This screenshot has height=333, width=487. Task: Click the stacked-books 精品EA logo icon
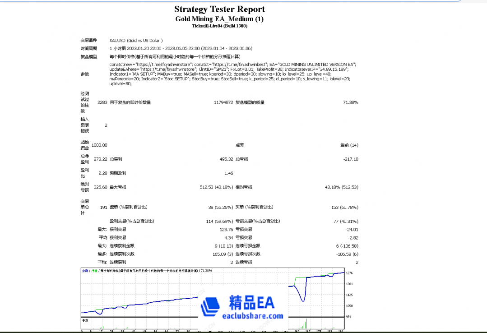coord(211,308)
